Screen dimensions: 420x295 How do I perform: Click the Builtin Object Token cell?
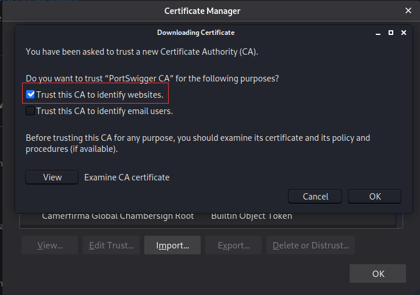coord(251,216)
